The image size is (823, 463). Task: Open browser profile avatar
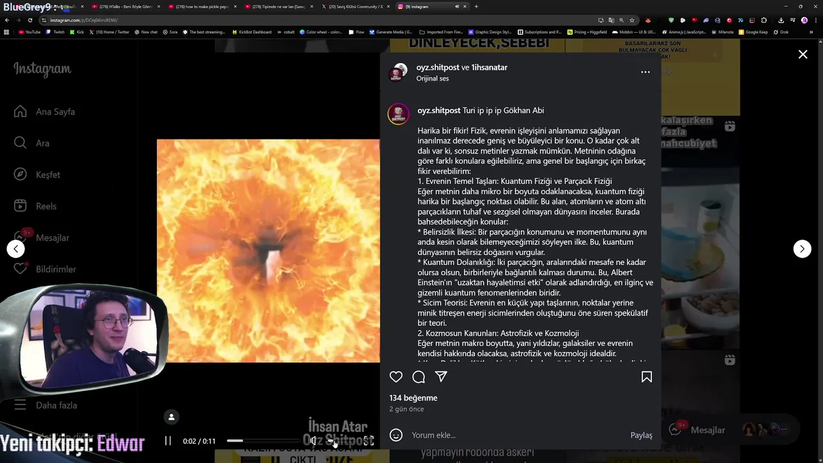[804, 20]
